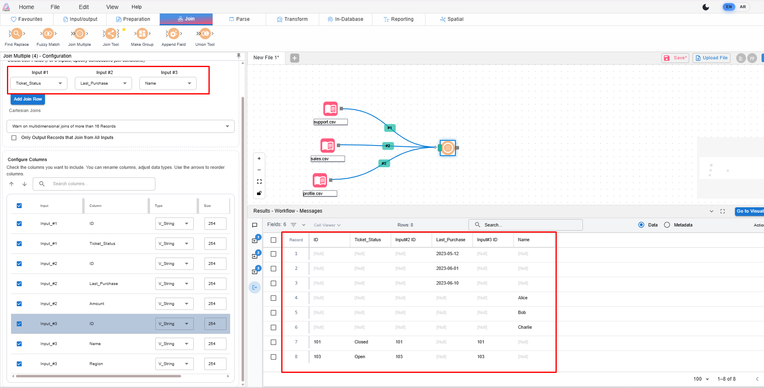Viewport: 764px width, 388px height.
Task: Open the Input #1 Ticket_Status dropdown
Action: [x=39, y=83]
